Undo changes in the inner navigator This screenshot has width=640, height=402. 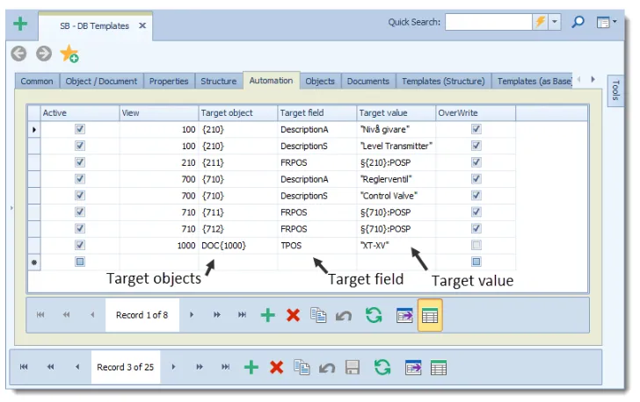coord(344,316)
